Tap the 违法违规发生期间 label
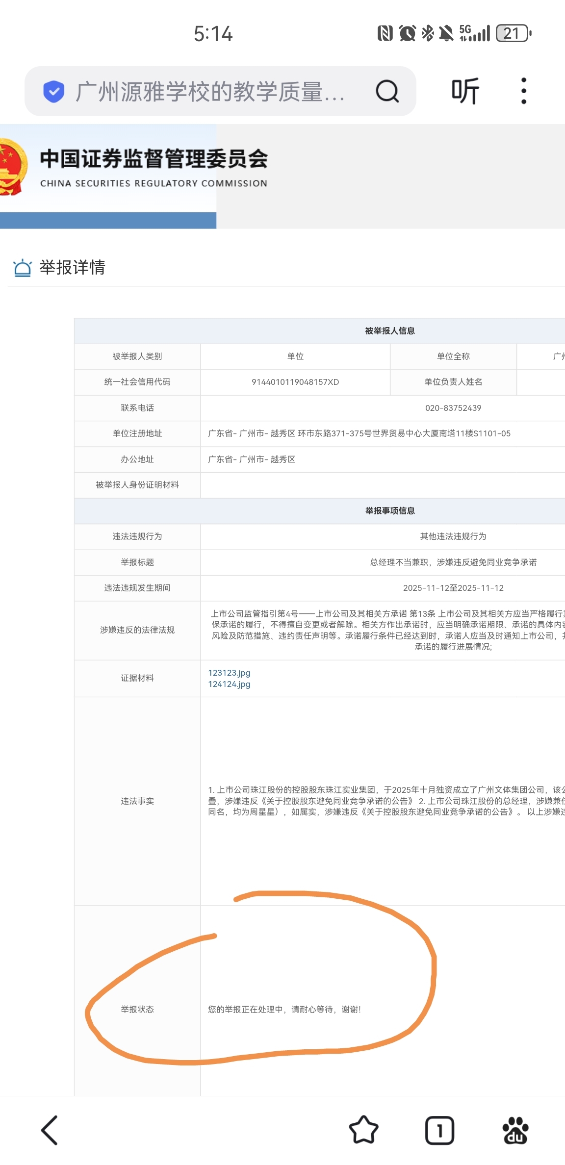Screen dimensions: 565x1165 (137, 588)
